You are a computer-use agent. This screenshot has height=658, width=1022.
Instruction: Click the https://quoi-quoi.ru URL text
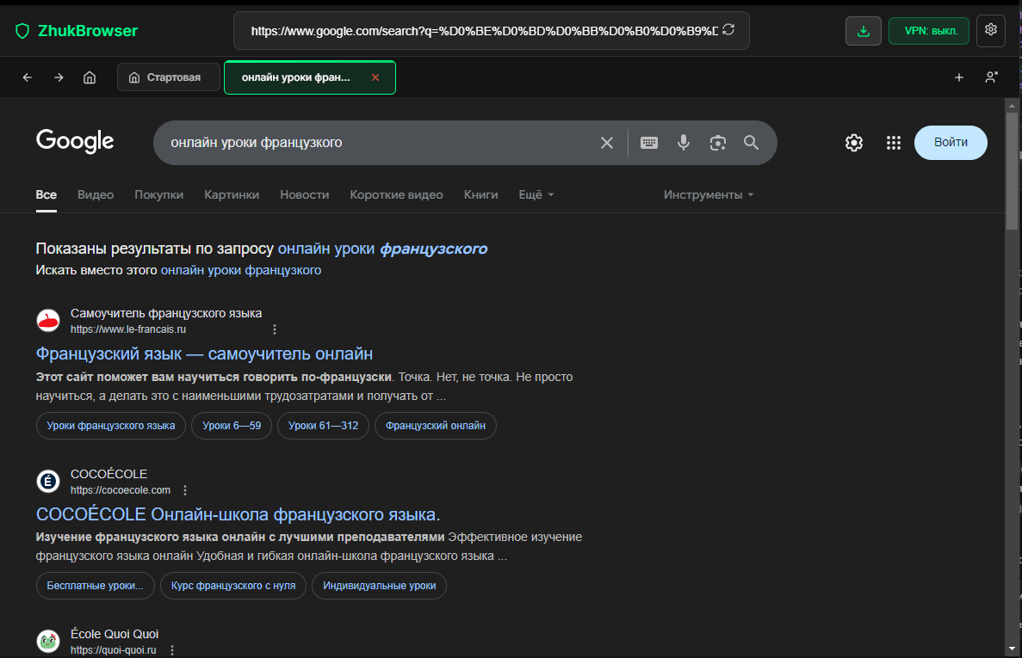[114, 650]
